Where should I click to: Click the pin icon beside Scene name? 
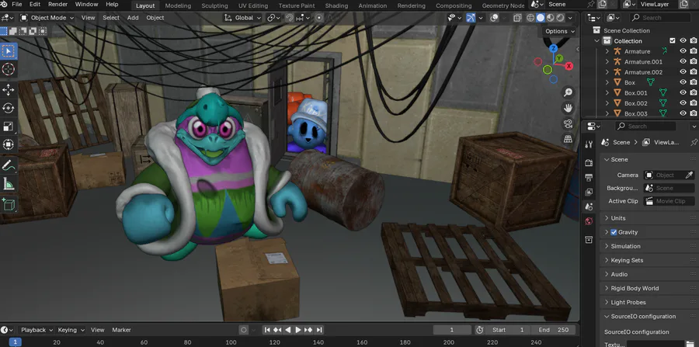pyautogui.click(x=590, y=4)
